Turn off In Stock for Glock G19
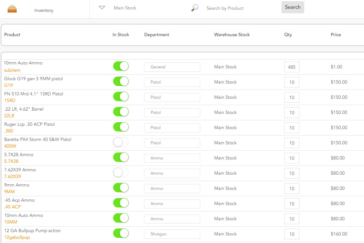364x243 pixels. coord(121,81)
